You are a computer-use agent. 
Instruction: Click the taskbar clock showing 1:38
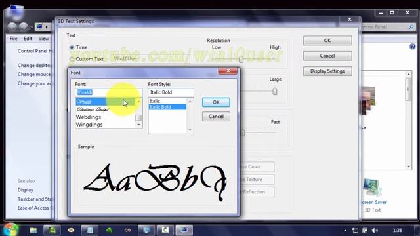397,230
